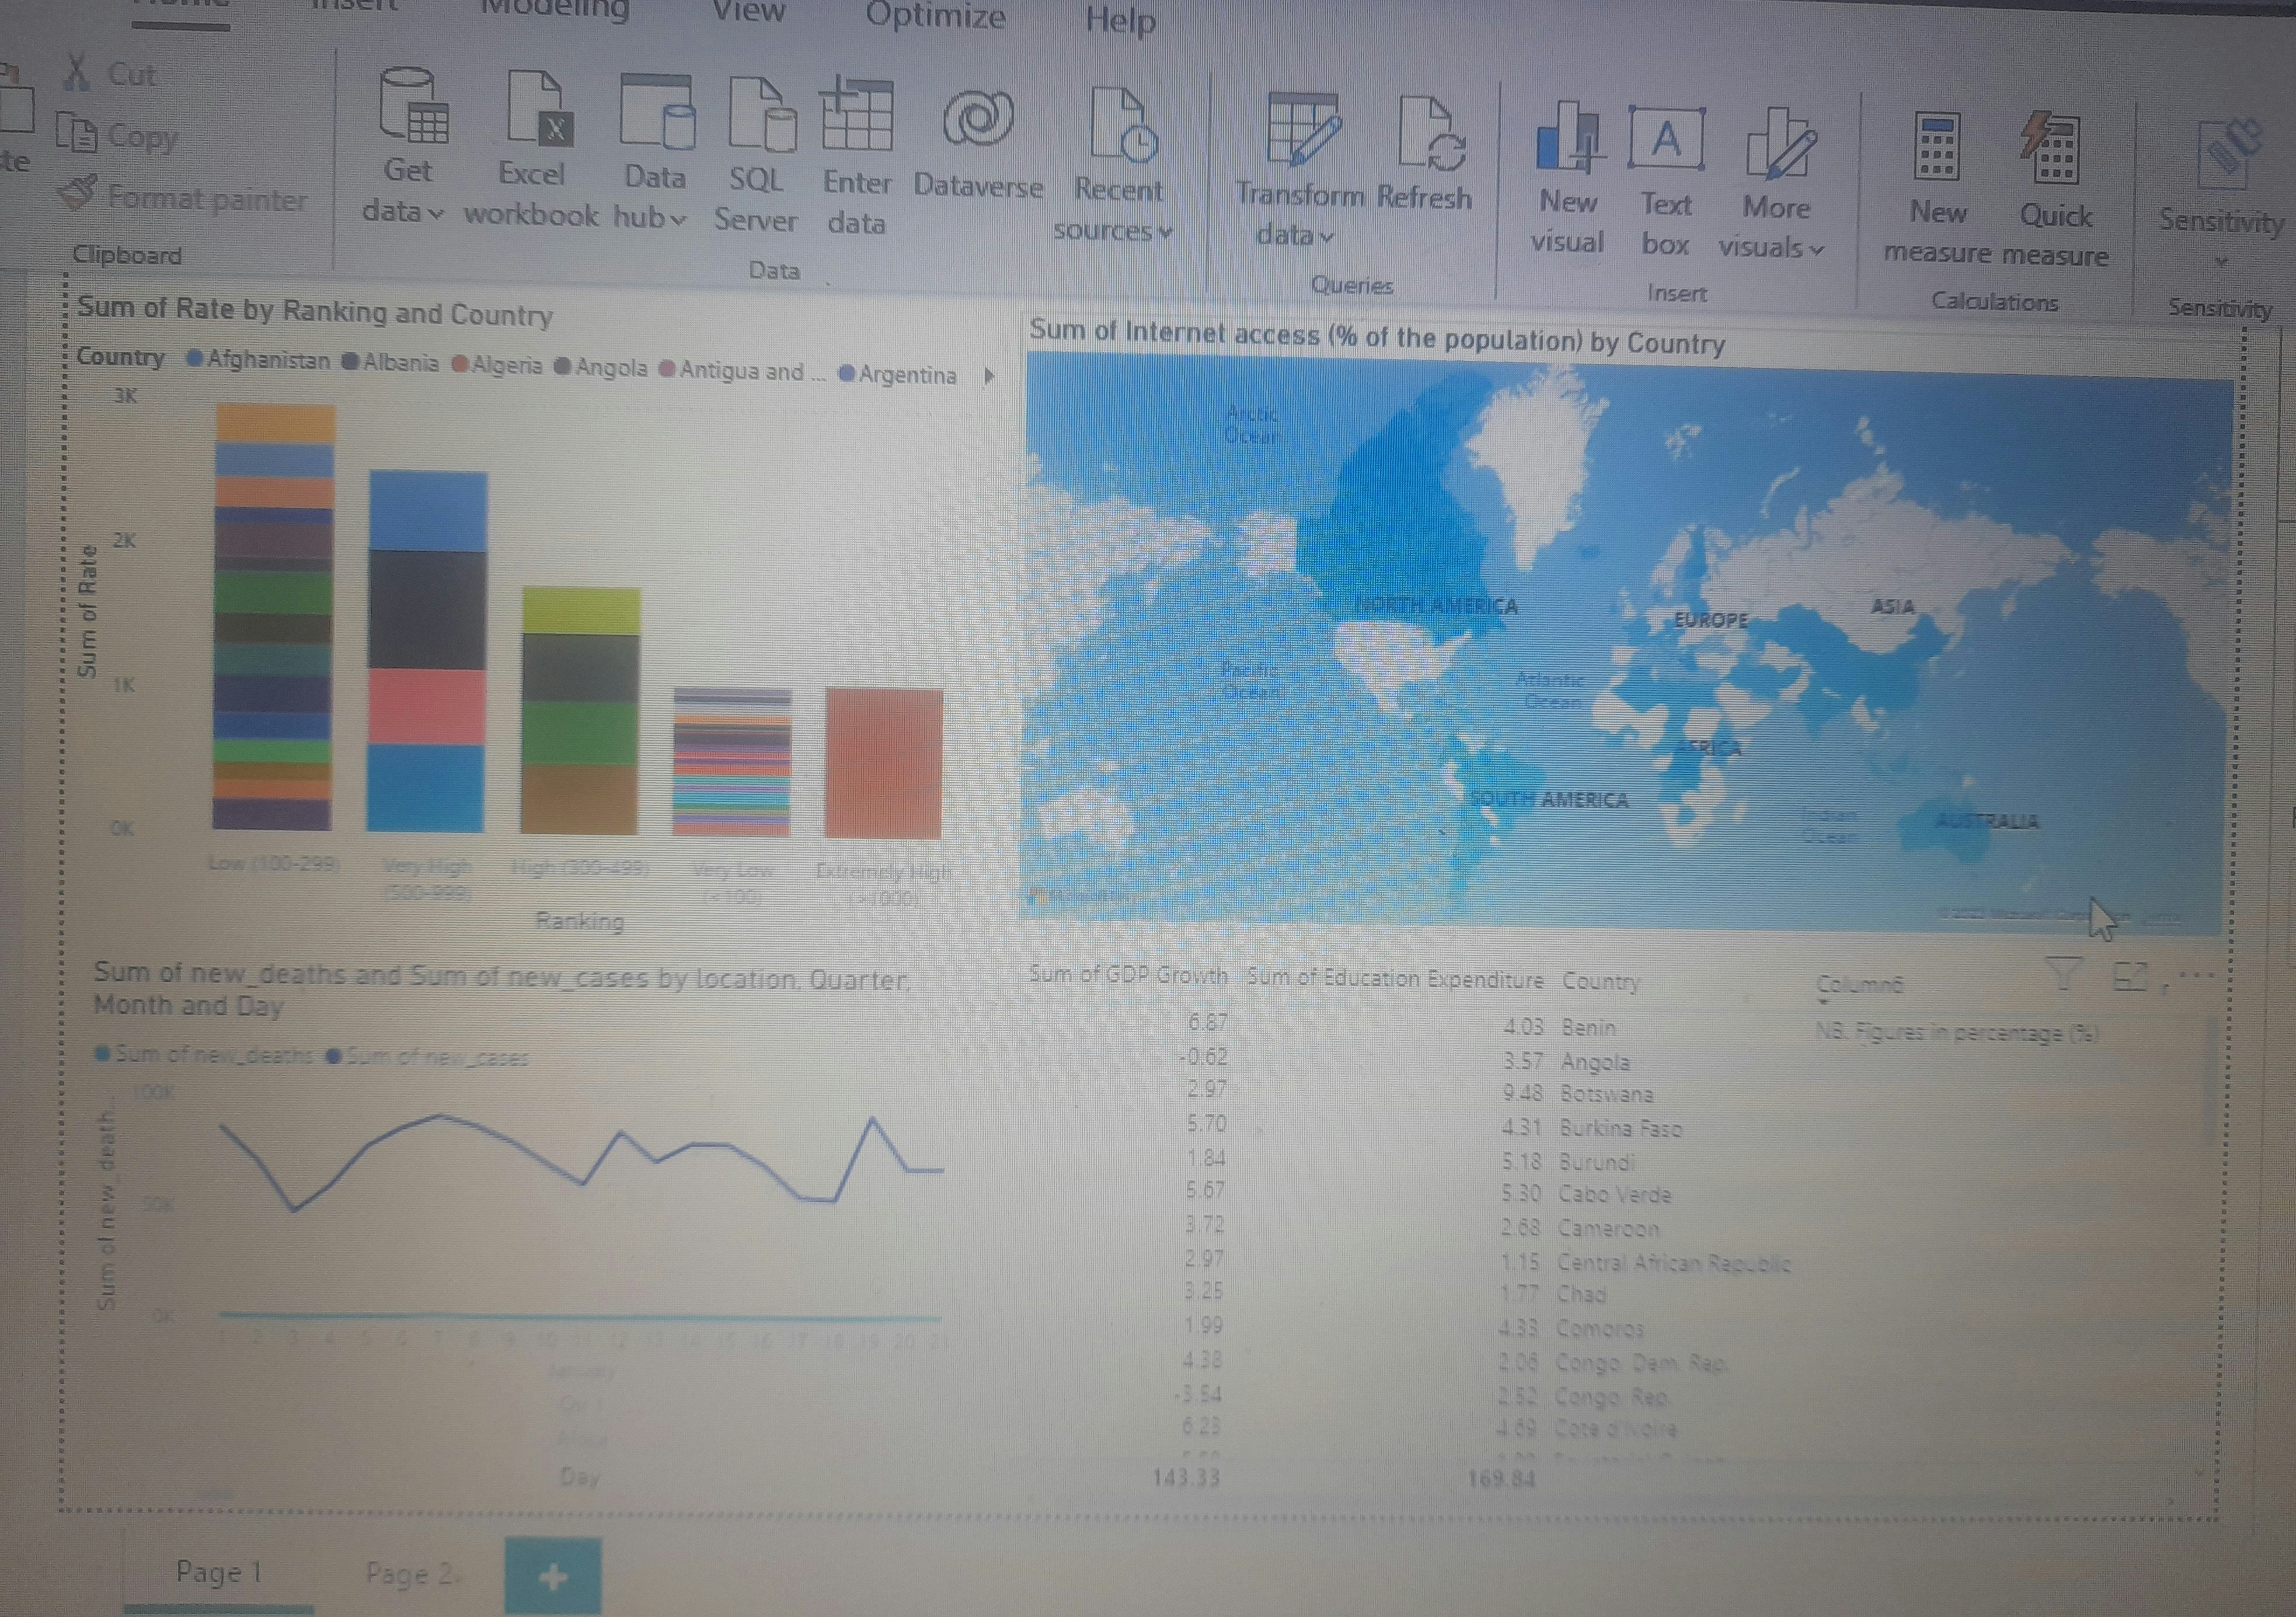Open the Optimize ribbon tab
Screen dimensions: 2296x1617
935,16
